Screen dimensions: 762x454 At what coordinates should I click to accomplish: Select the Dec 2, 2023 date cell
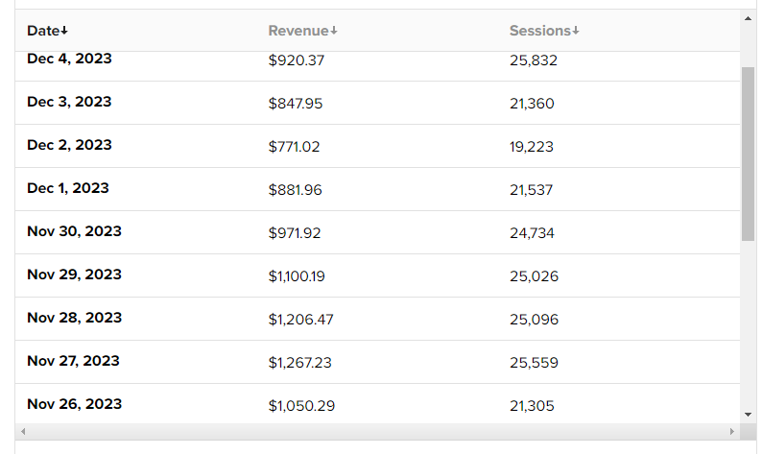click(x=69, y=145)
